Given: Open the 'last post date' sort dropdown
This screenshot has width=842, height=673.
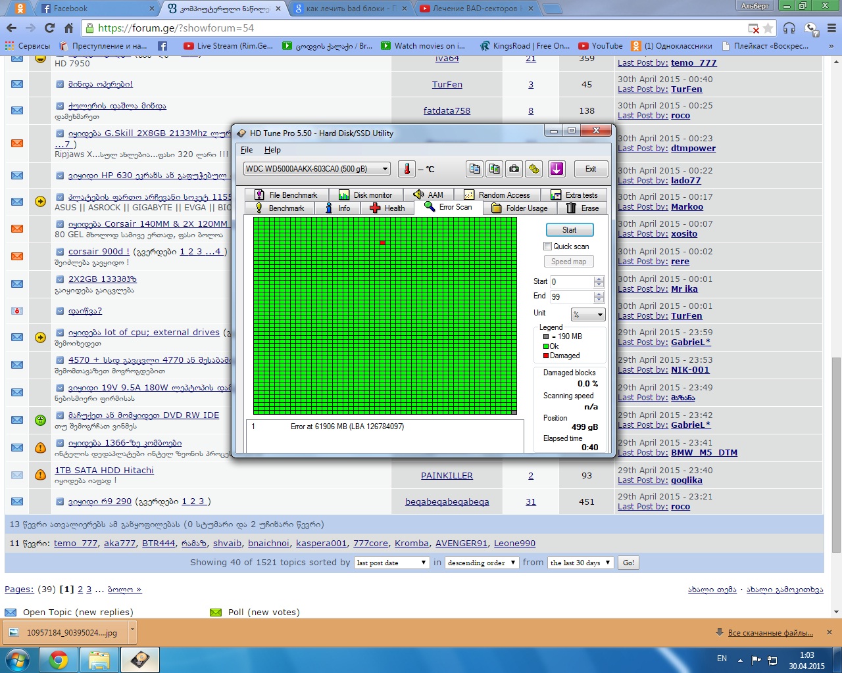Looking at the screenshot, I should (391, 563).
